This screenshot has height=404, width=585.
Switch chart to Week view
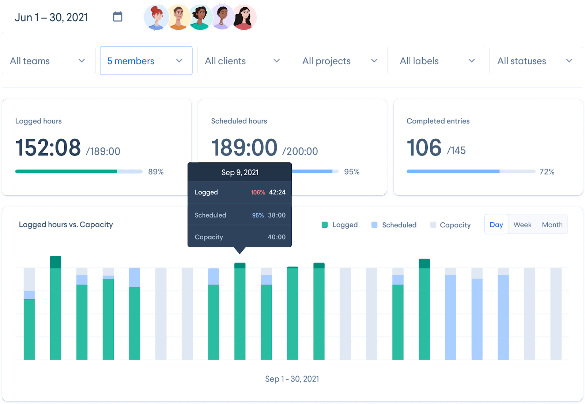(x=522, y=224)
